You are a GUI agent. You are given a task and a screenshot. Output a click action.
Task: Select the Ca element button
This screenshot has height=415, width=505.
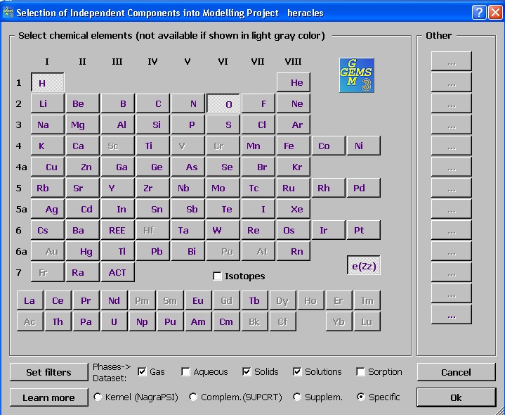coord(82,146)
